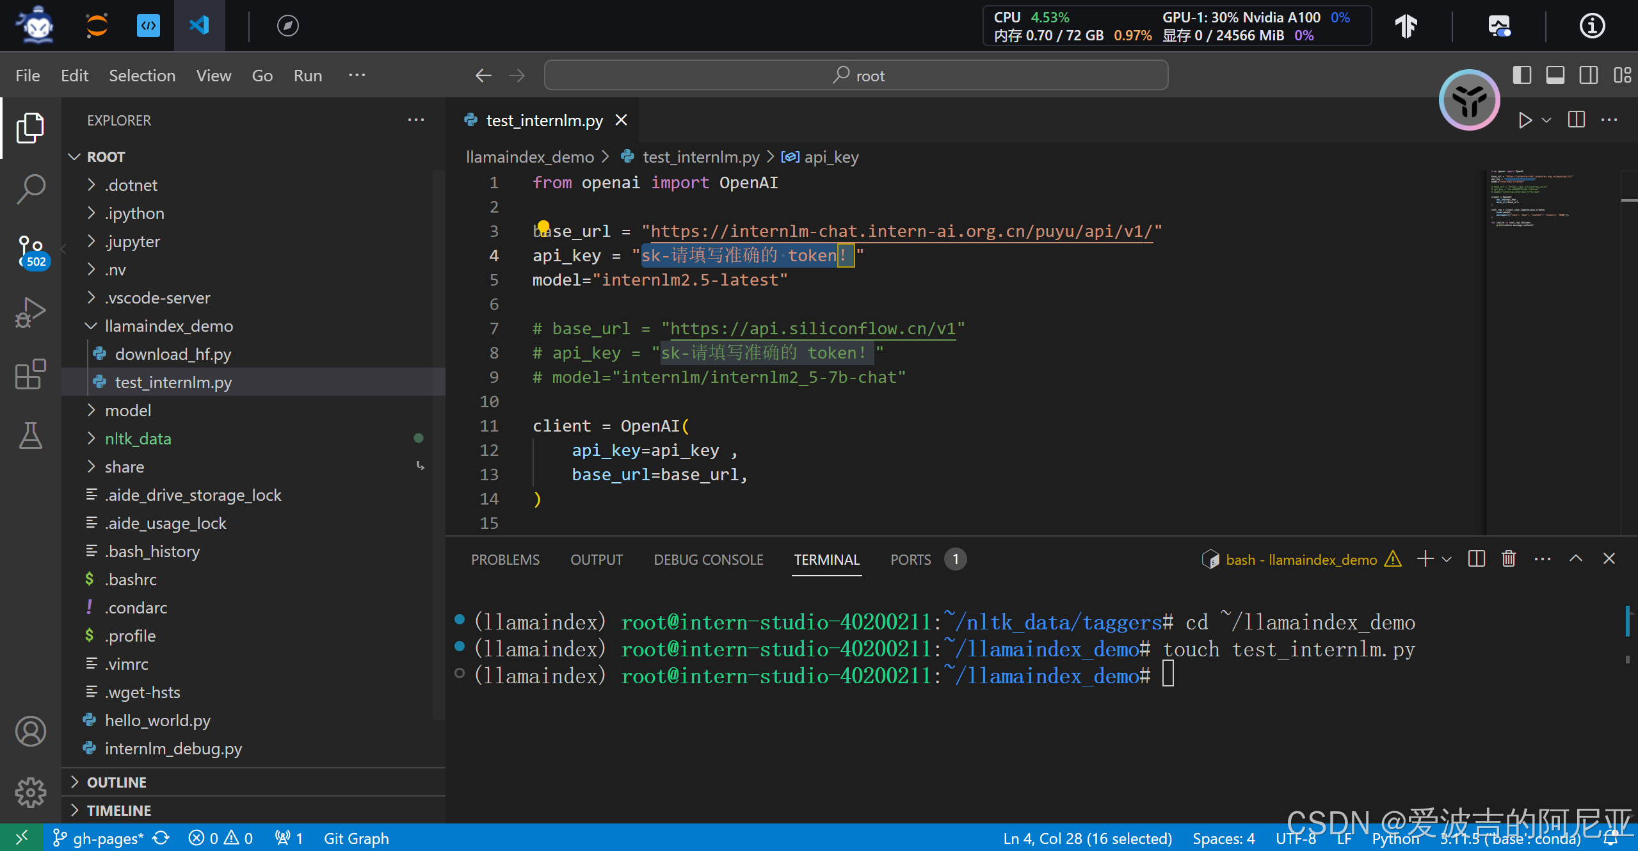Viewport: 1638px width, 851px height.
Task: Click Git Graph in status bar
Action: [x=356, y=838]
